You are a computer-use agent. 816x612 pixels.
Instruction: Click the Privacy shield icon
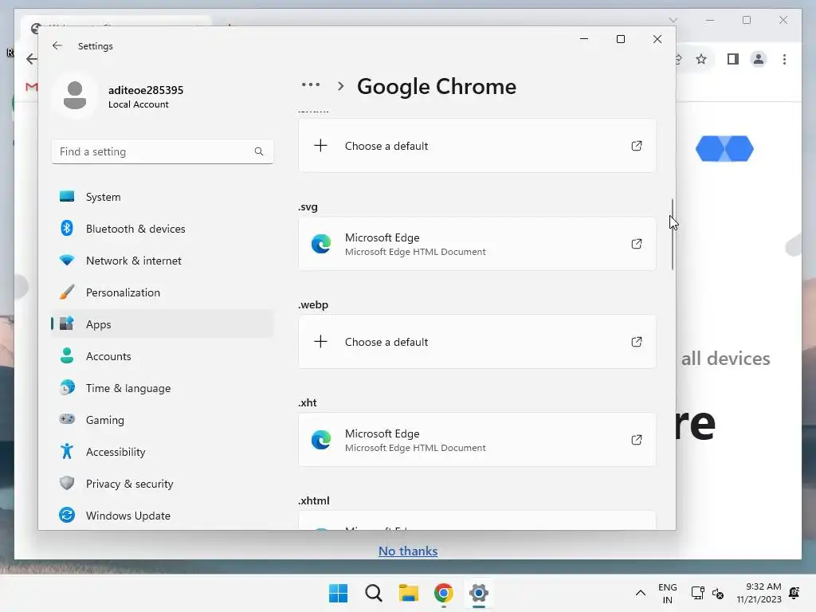(67, 483)
